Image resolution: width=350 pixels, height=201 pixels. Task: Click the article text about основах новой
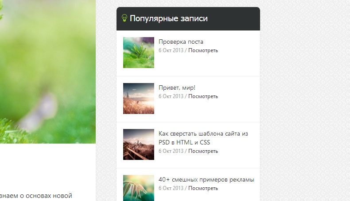pos(35,196)
